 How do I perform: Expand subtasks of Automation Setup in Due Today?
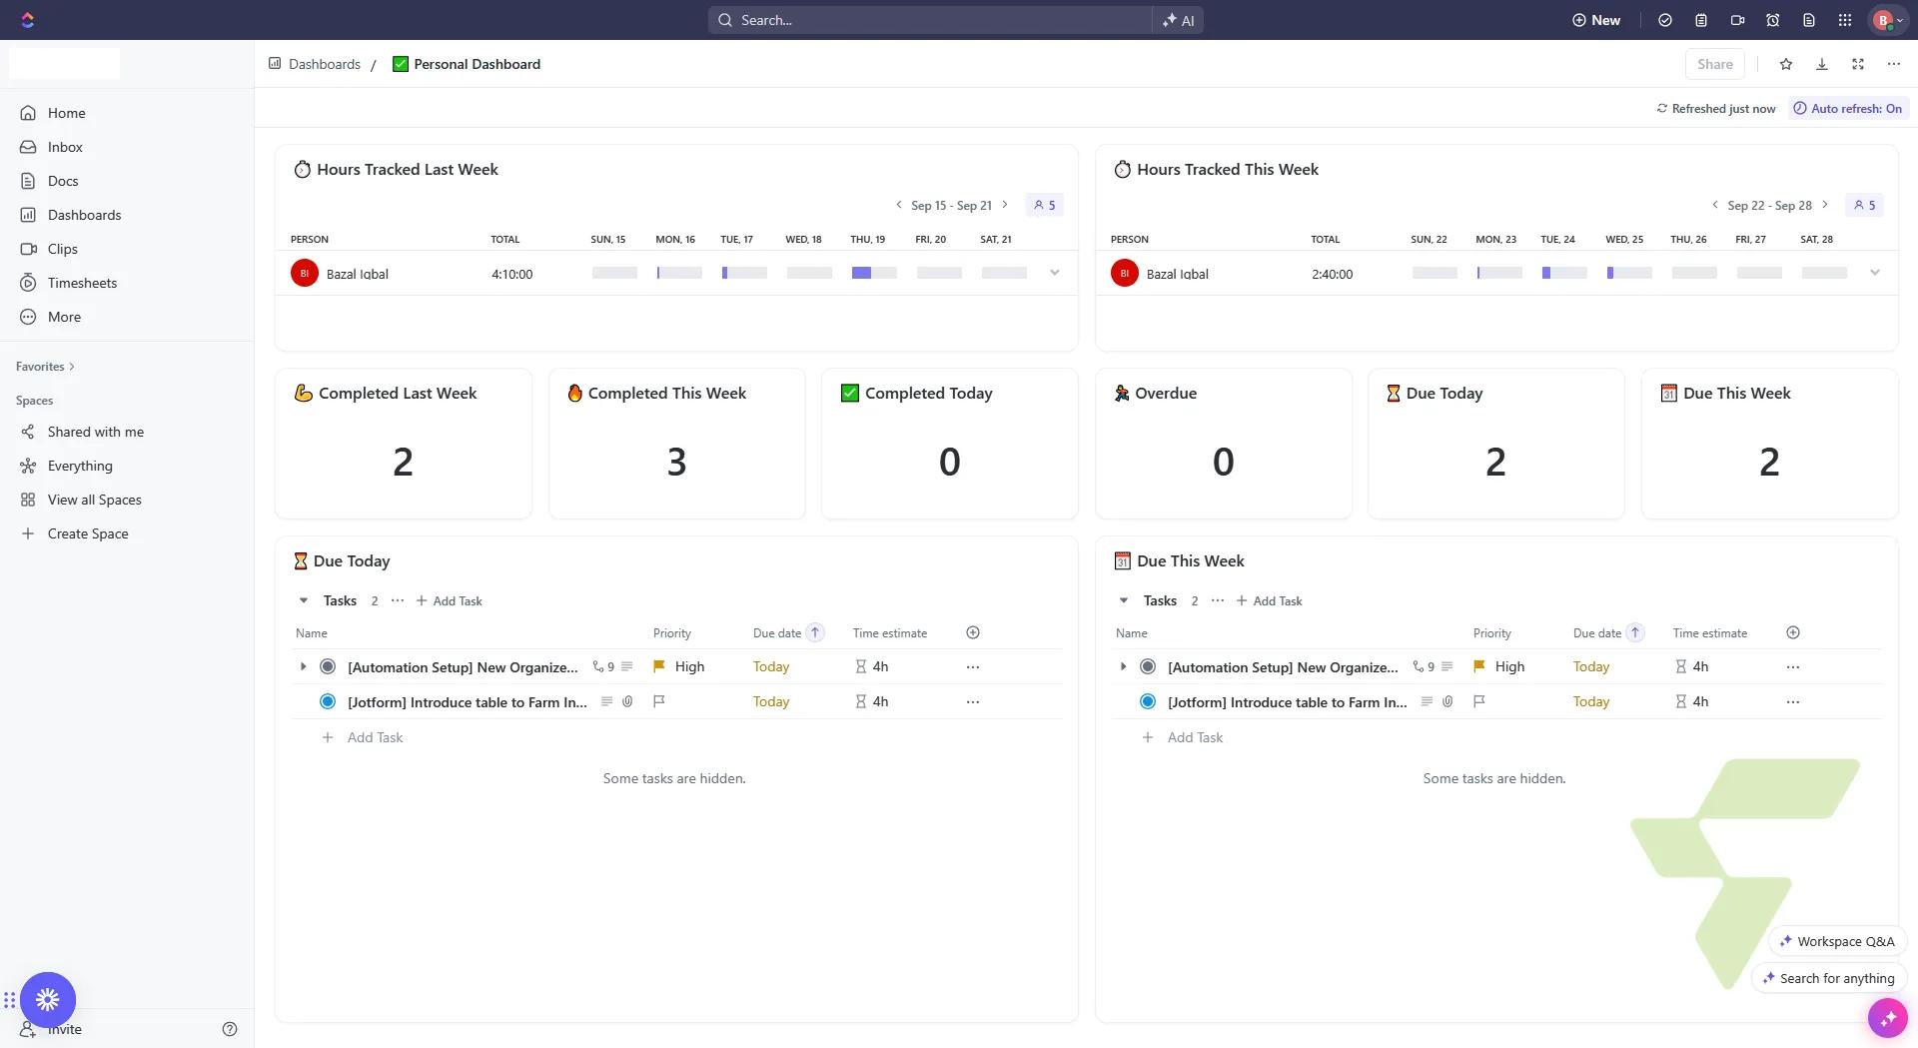click(304, 666)
